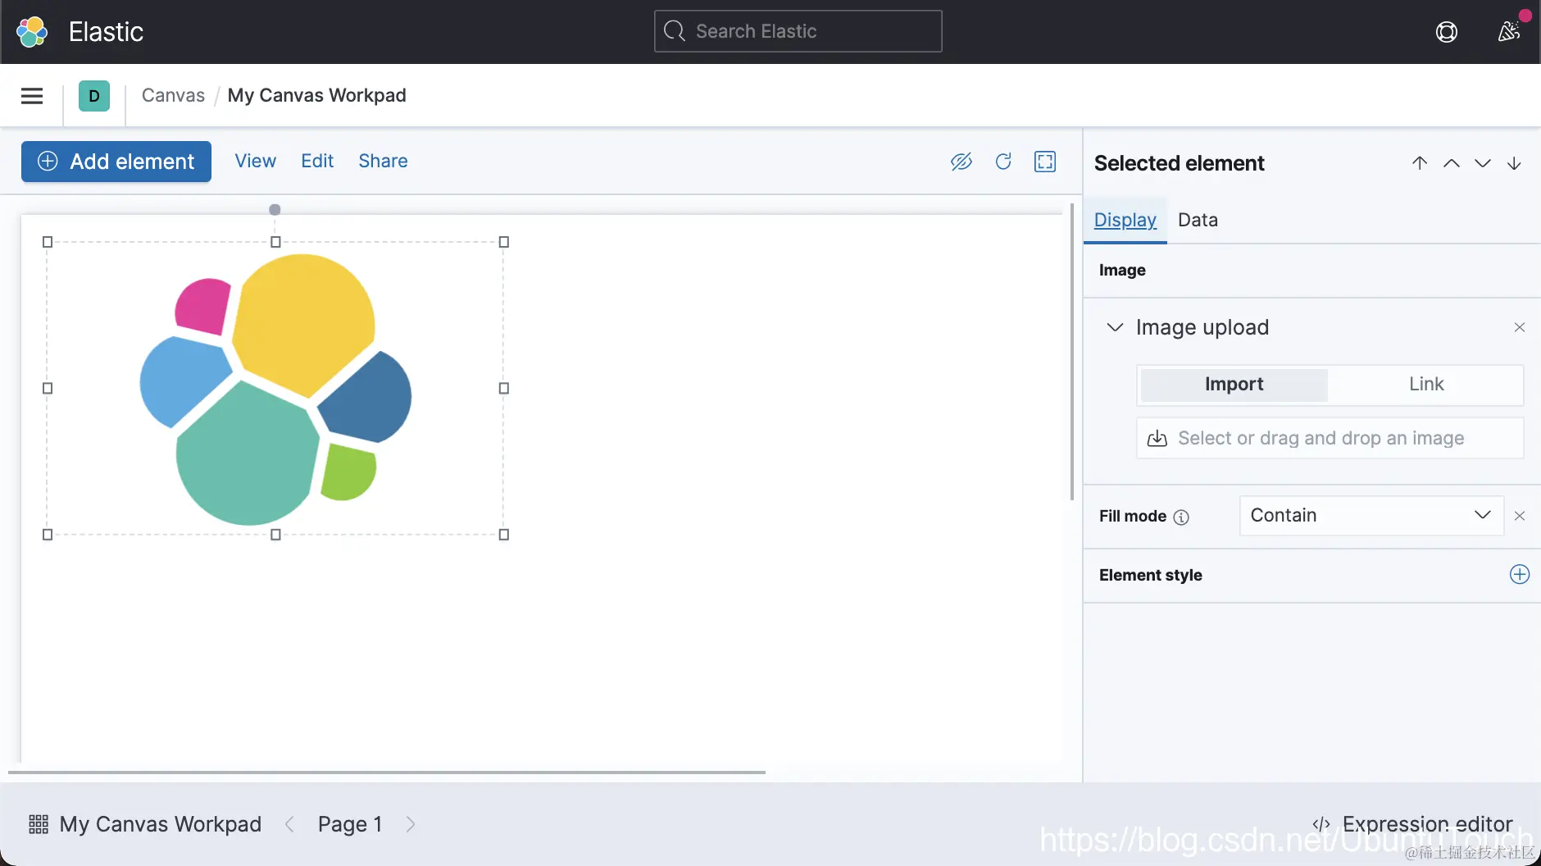Click the Page 1 label
This screenshot has width=1541, height=866.
[350, 824]
